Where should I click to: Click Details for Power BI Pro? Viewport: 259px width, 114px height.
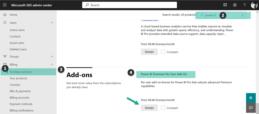[149, 52]
